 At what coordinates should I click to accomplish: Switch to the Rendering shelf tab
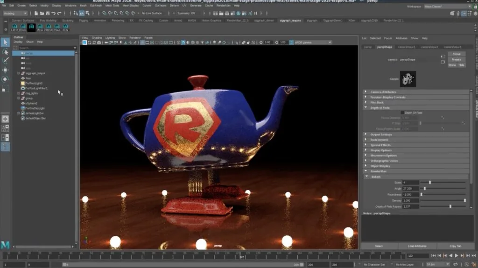[118, 21]
